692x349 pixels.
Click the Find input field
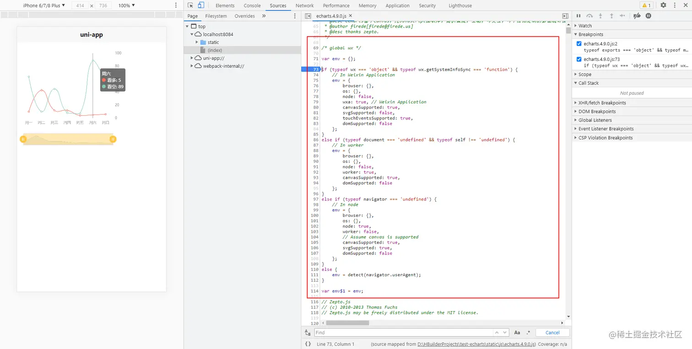pyautogui.click(x=403, y=333)
